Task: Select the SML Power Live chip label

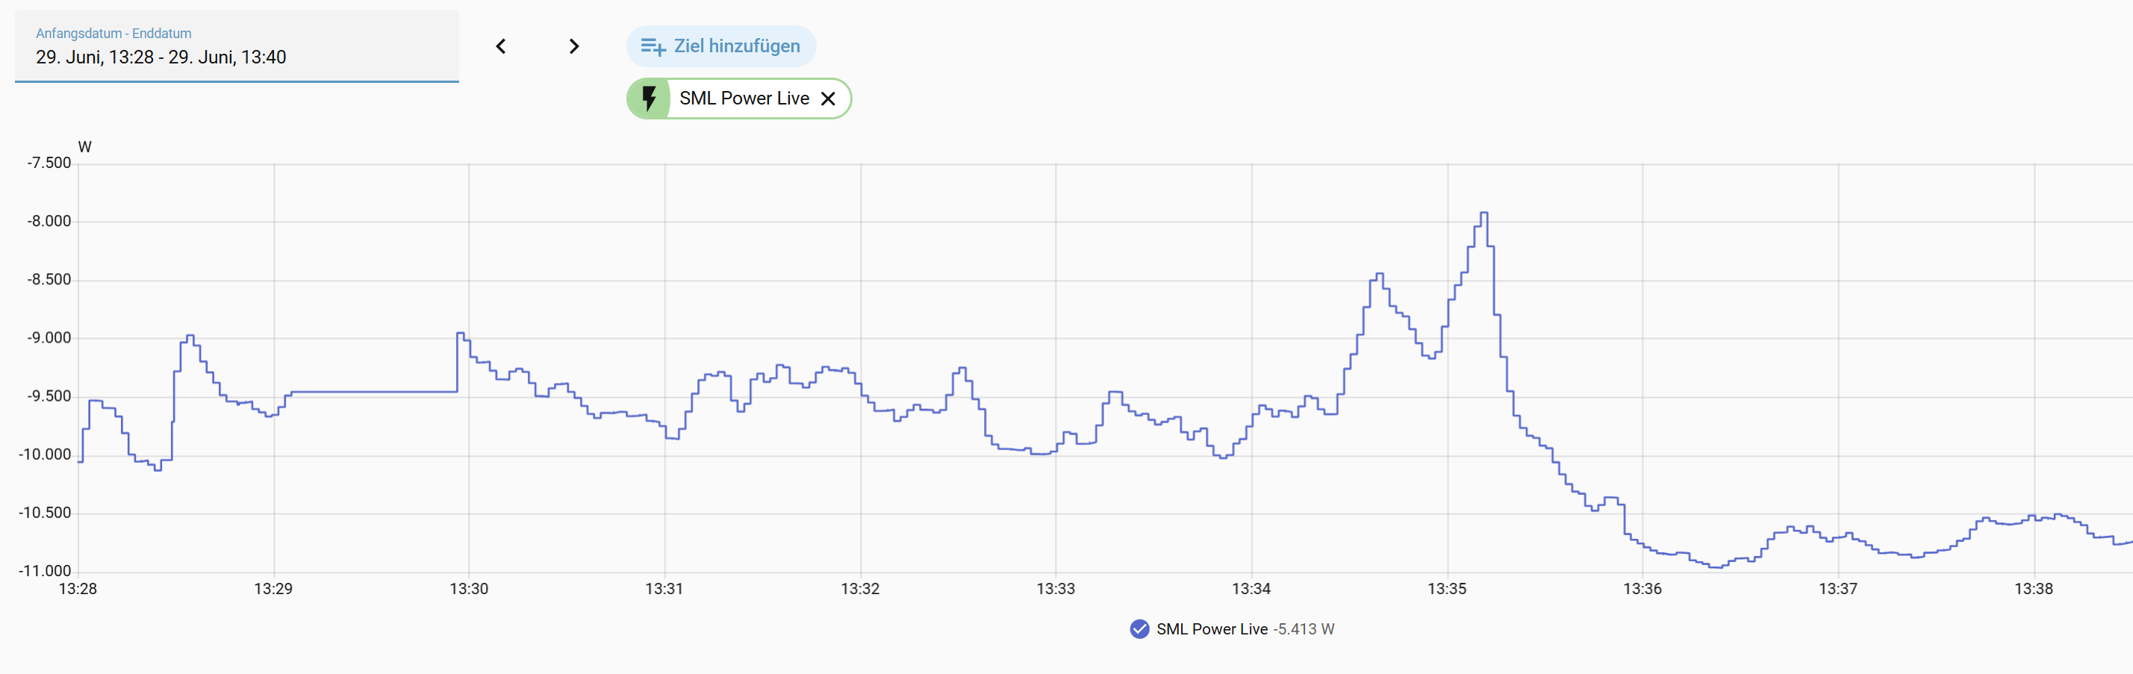Action: tap(744, 99)
